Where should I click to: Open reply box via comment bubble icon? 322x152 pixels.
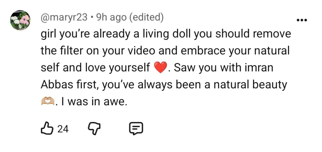pos(136,129)
